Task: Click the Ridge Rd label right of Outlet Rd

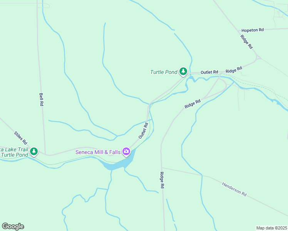Action: tap(234, 70)
